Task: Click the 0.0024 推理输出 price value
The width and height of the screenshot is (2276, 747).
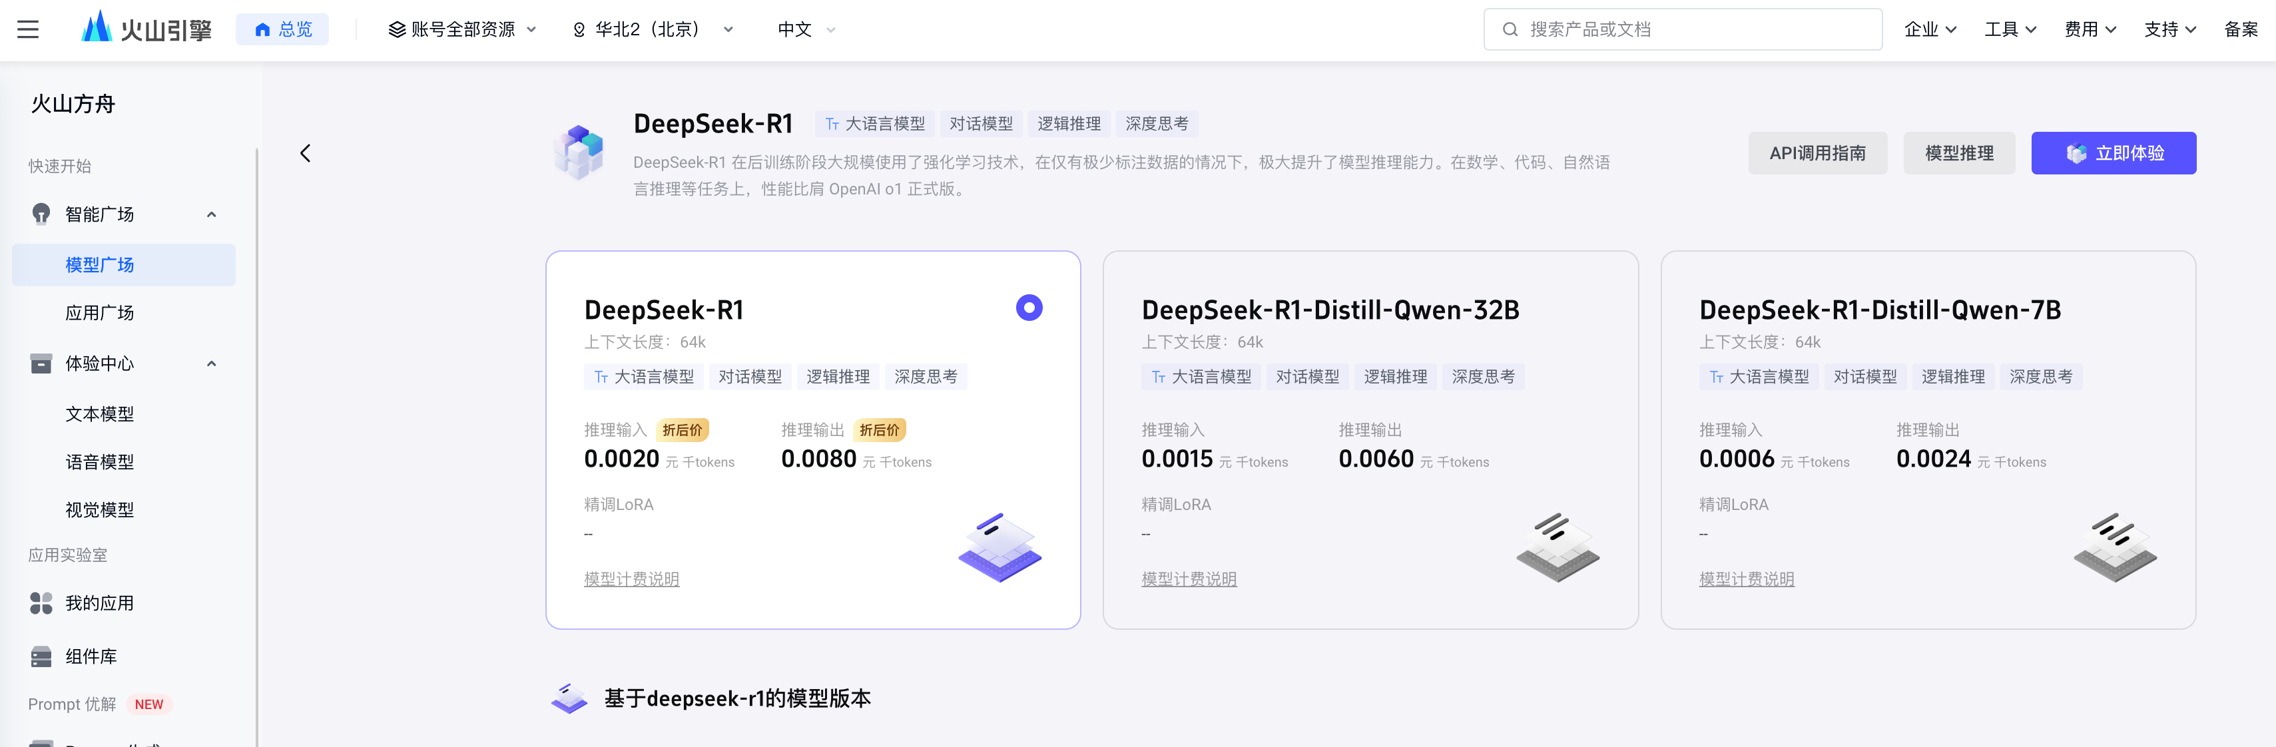Action: tap(1933, 459)
